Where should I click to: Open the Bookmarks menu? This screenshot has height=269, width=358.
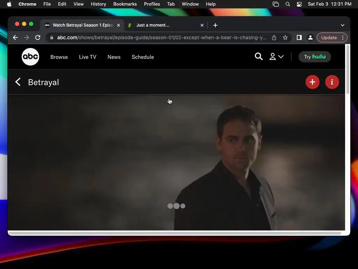coord(125,4)
